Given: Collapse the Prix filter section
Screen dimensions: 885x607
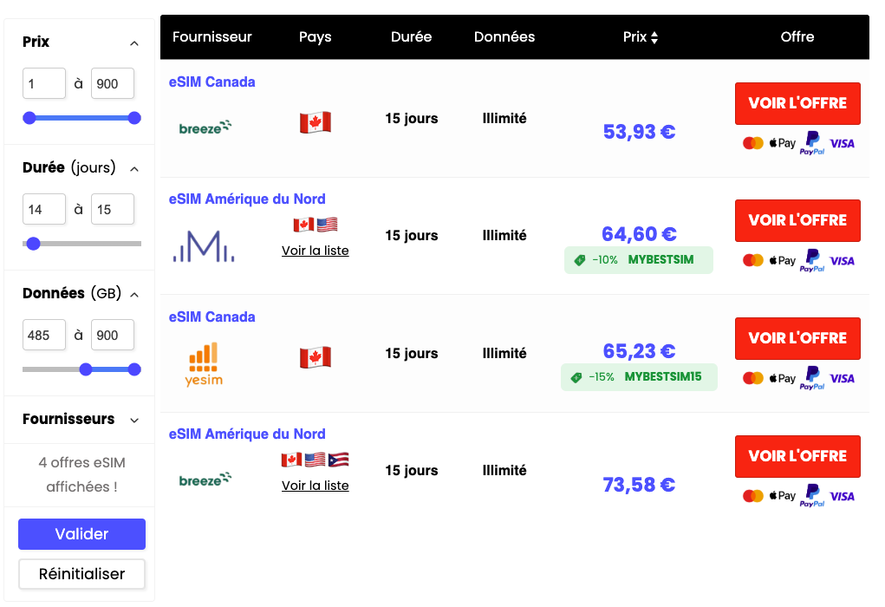Looking at the screenshot, I should point(134,42).
